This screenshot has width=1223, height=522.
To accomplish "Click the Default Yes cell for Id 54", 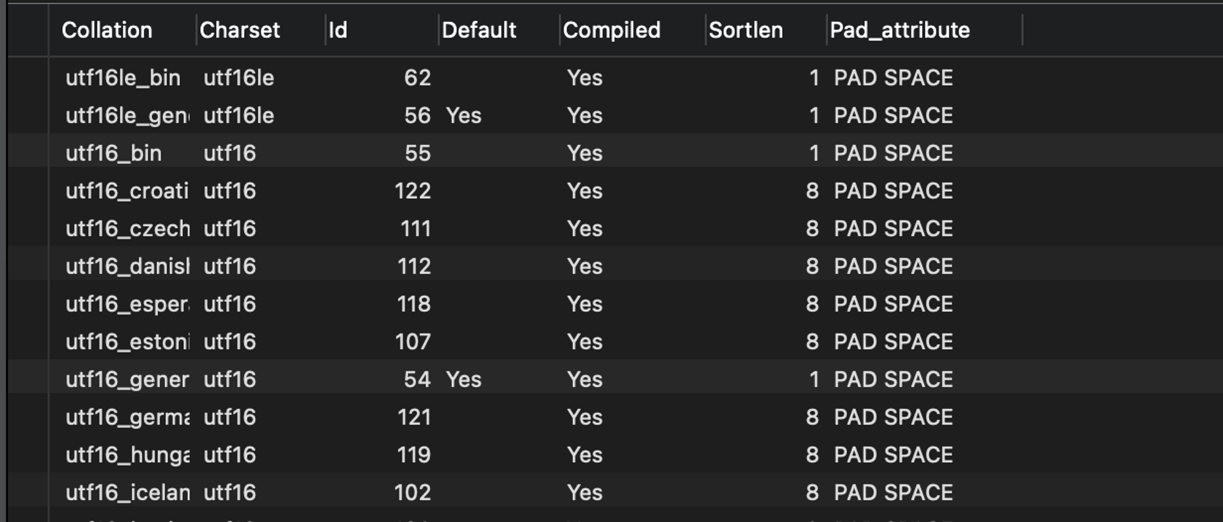I will [464, 380].
